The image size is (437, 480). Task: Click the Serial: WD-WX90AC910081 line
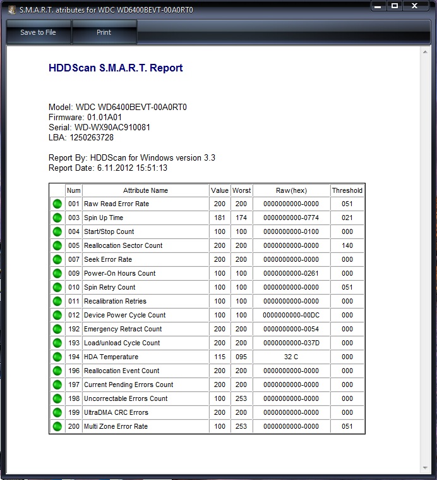tap(99, 127)
